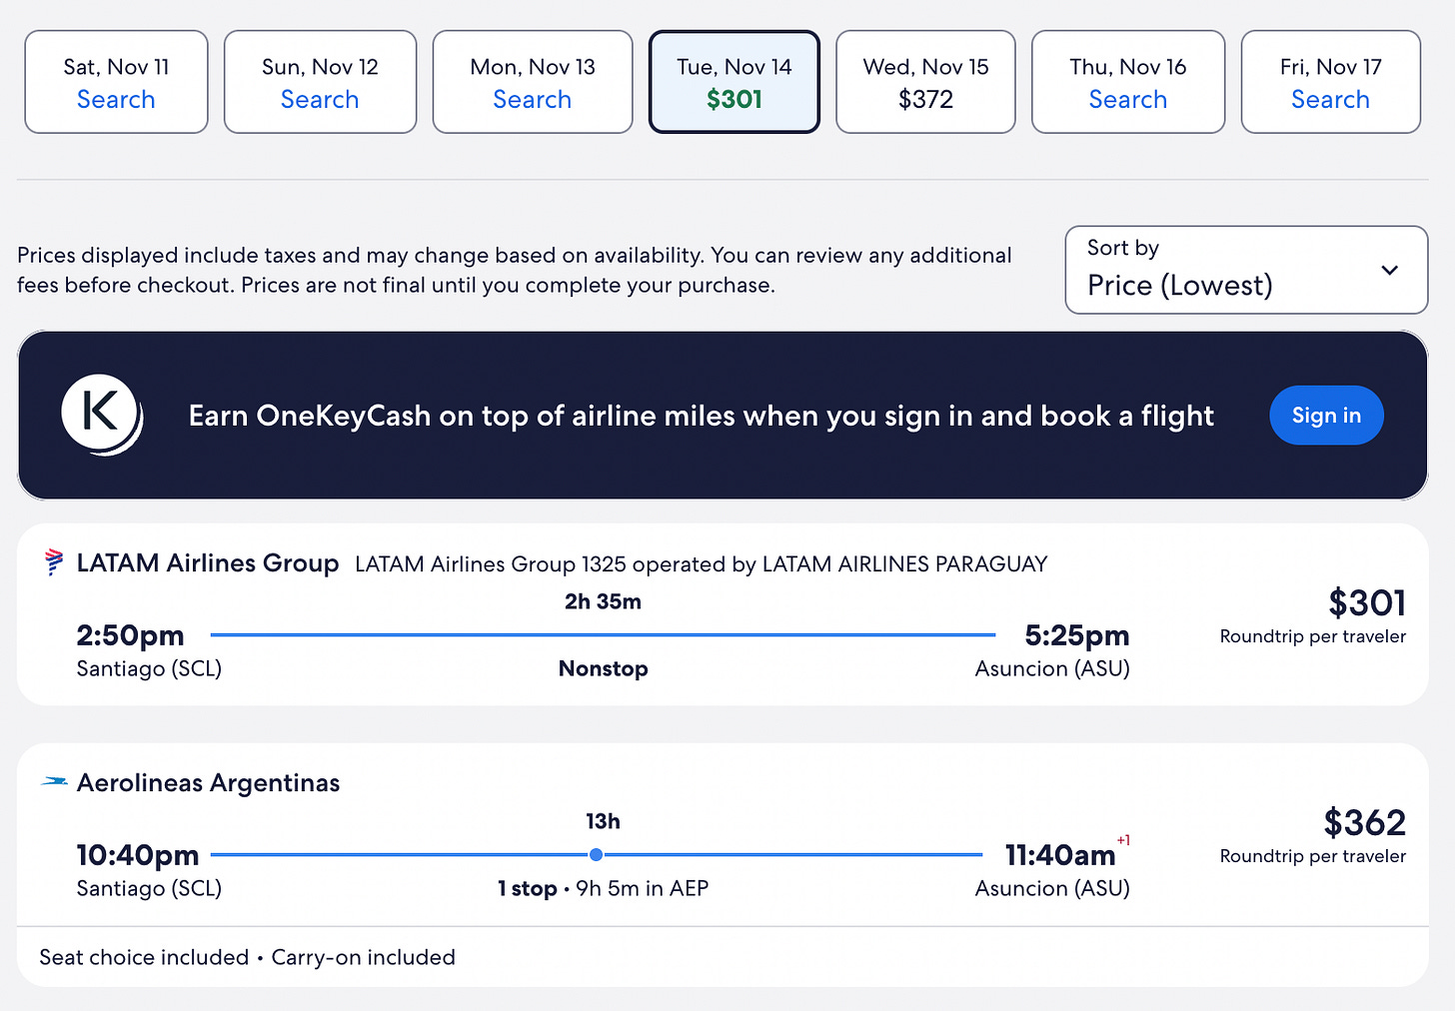The width and height of the screenshot is (1455, 1011).
Task: Click the layover stop dot on the Aerolineas flight line
Action: 596,855
